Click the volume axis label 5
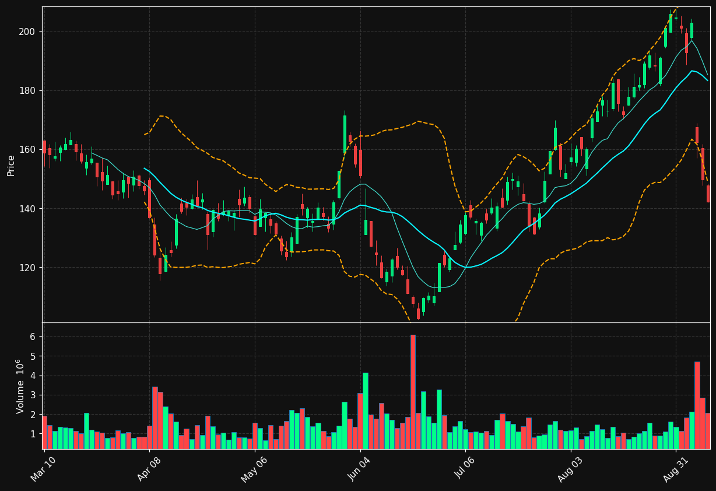Viewport: 716px width, 491px height. point(33,356)
